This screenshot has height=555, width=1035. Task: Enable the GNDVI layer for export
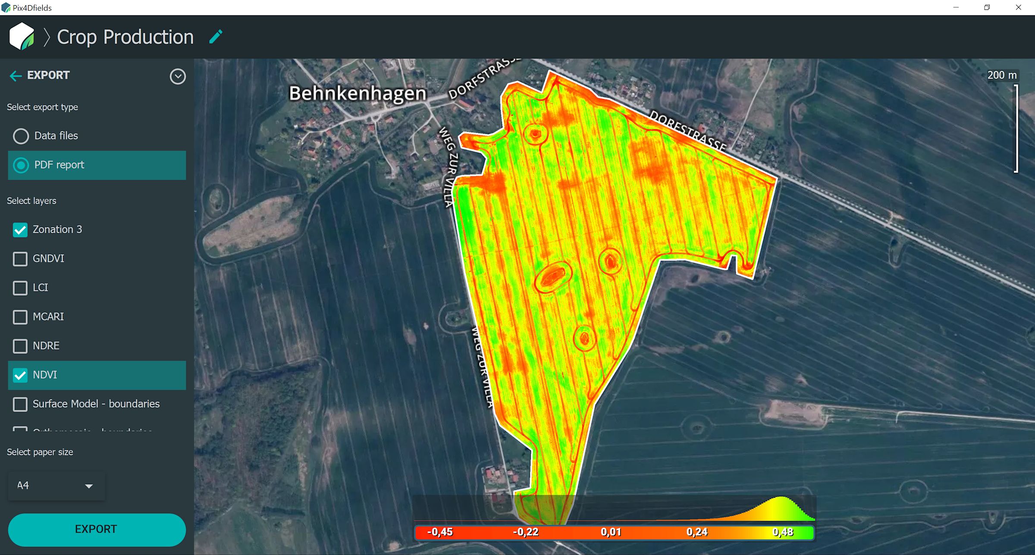point(20,259)
